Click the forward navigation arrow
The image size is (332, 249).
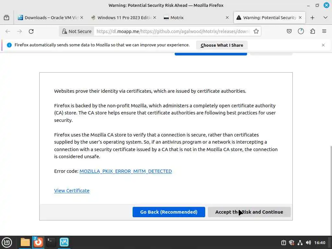click(x=19, y=31)
